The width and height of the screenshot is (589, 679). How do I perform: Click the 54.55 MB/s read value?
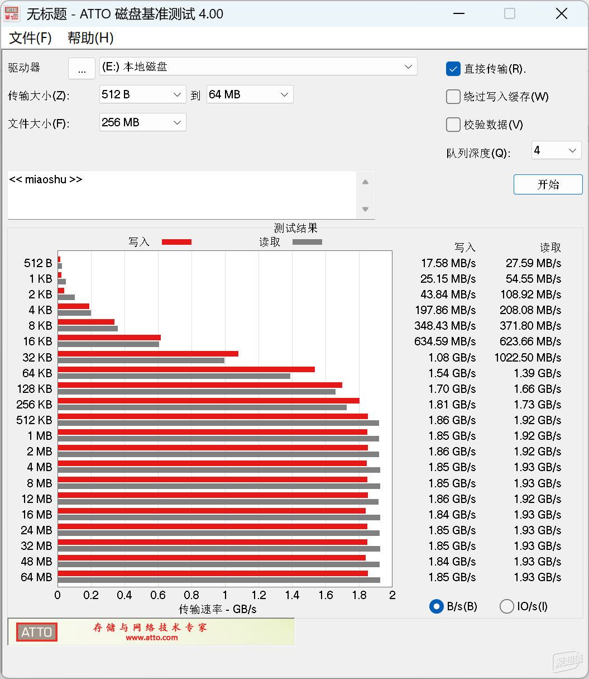coord(534,278)
